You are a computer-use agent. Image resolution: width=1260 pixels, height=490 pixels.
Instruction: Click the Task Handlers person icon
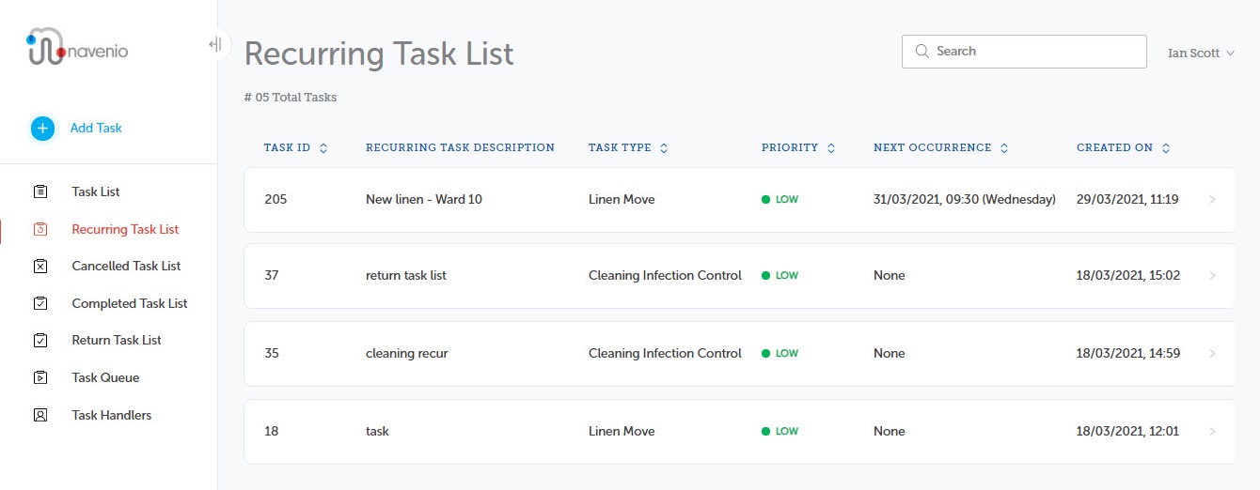click(x=40, y=415)
